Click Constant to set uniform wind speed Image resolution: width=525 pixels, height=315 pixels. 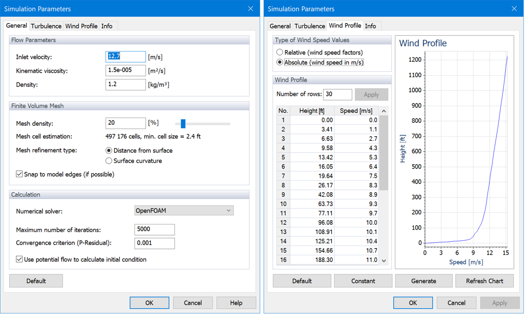click(x=363, y=280)
